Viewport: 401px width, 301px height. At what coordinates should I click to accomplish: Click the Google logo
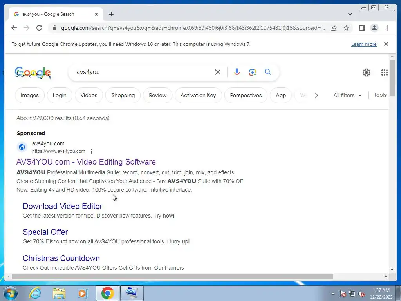33,73
